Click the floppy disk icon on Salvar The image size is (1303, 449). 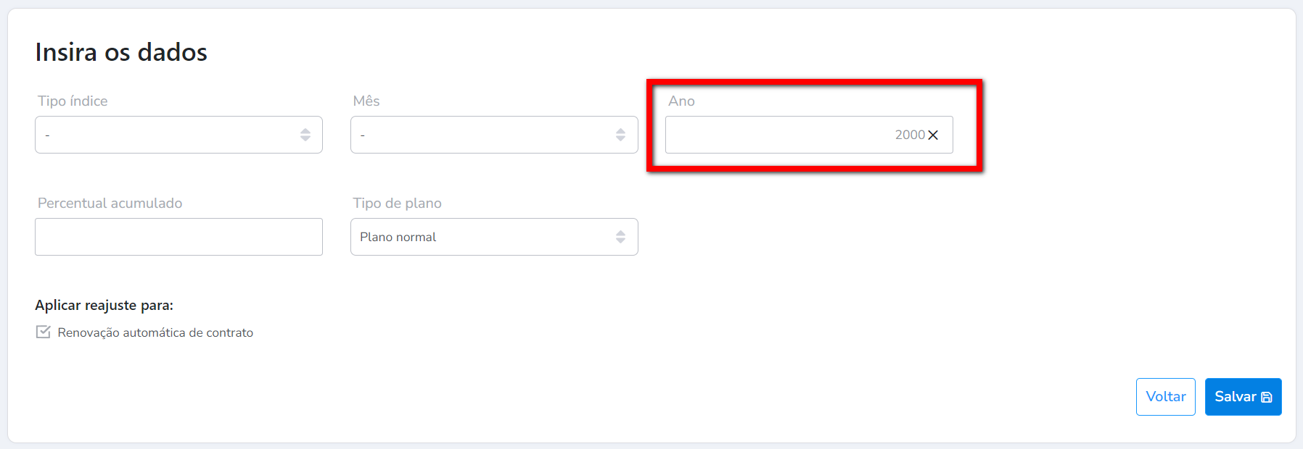(1267, 398)
